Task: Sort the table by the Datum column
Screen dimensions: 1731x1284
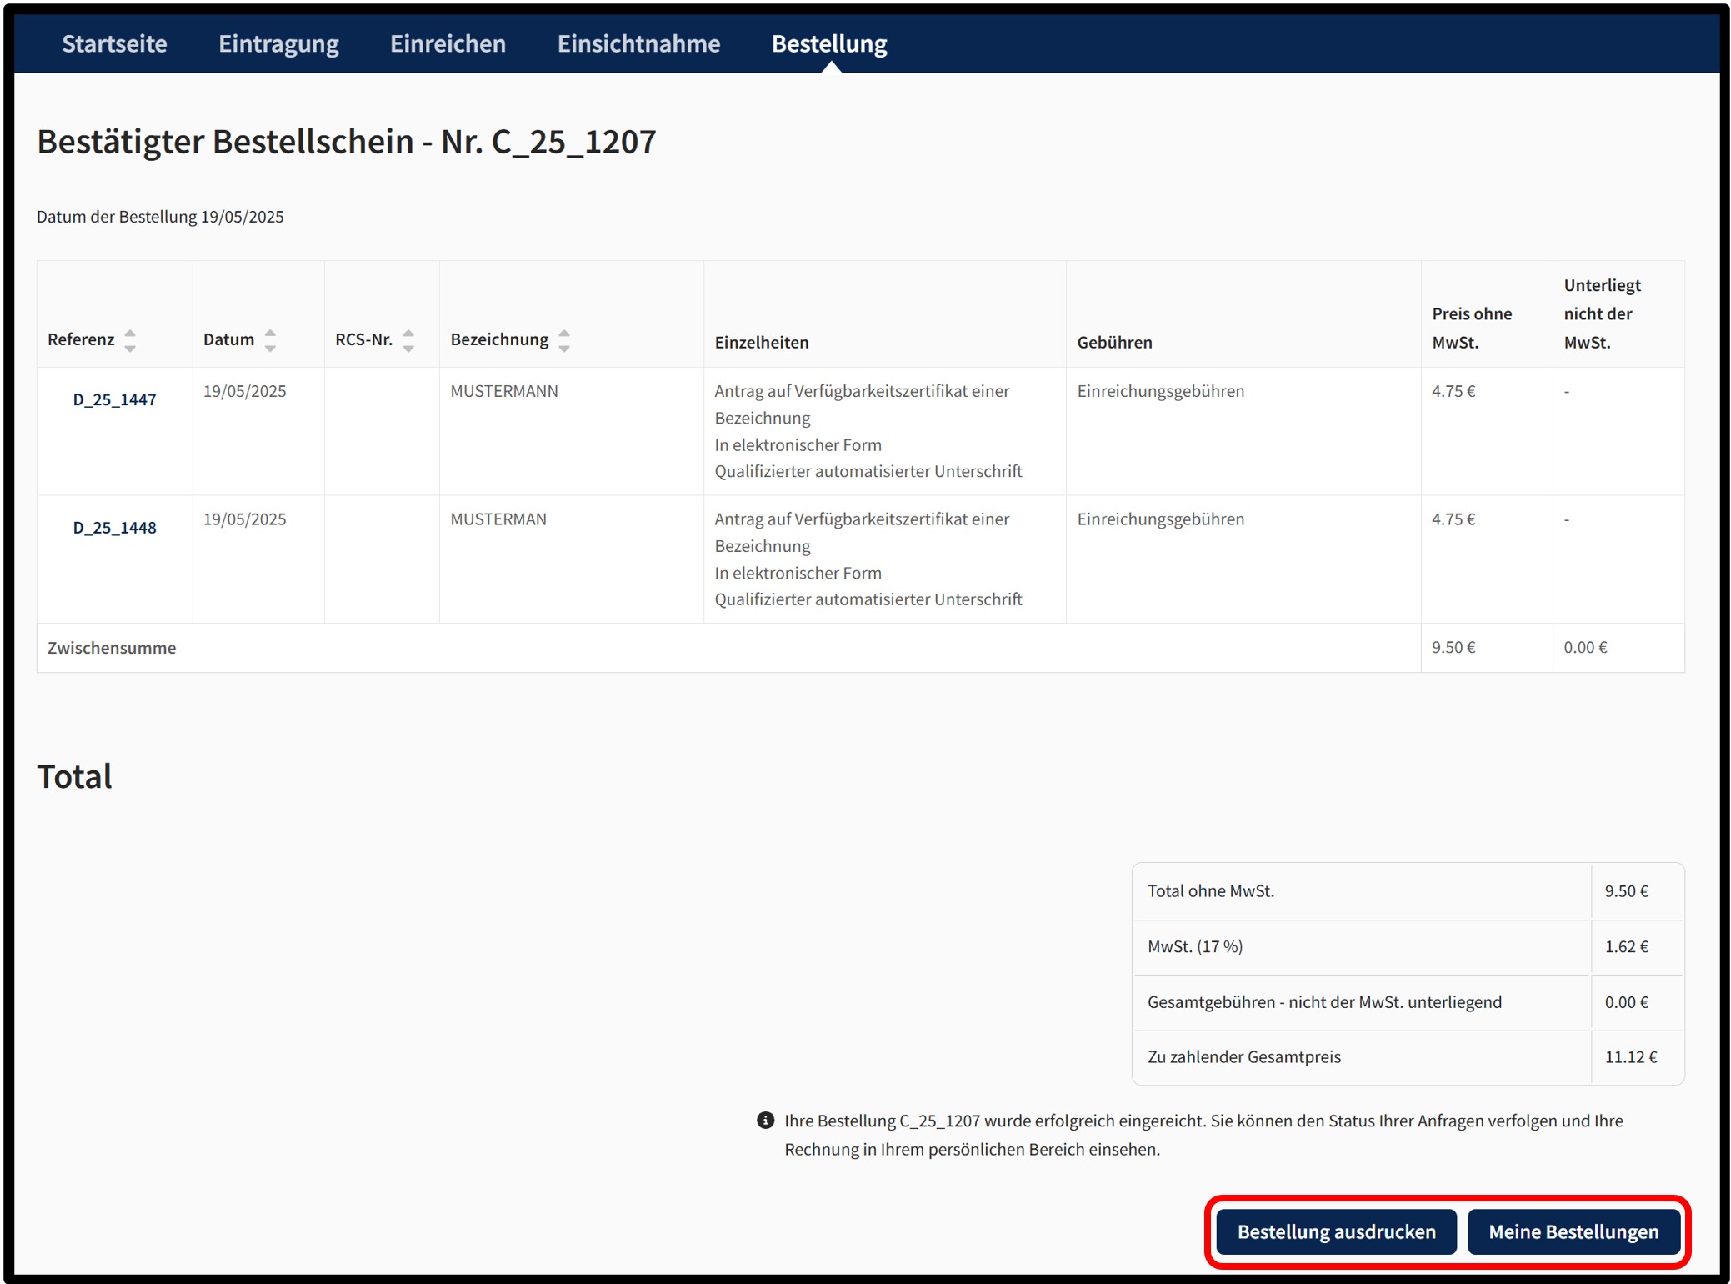Action: [270, 340]
